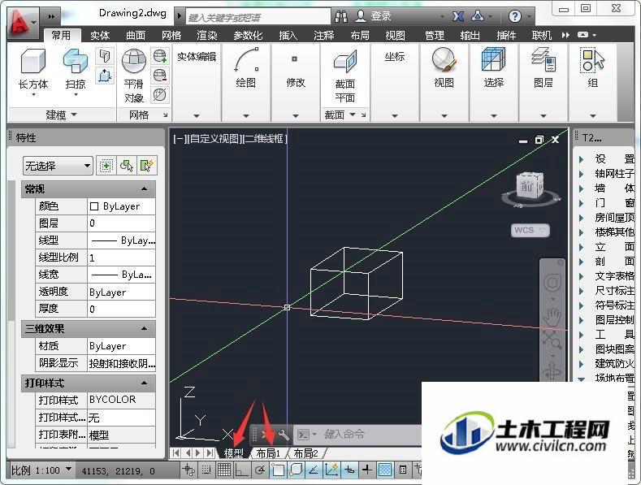The height and width of the screenshot is (485, 641).
Task: Click the Smooth Object (平滑对象) mesh icon
Action: [x=134, y=63]
